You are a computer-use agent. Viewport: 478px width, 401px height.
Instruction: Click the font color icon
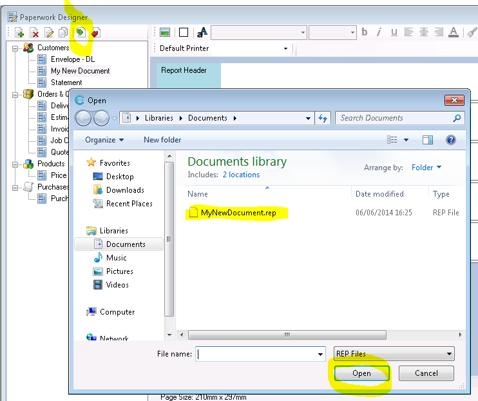click(454, 32)
